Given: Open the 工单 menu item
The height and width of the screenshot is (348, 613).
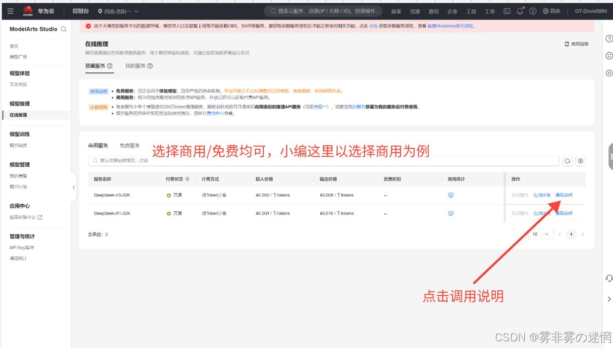Looking at the screenshot, I should pyautogui.click(x=490, y=12).
